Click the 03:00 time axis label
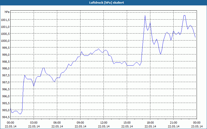 34,123
